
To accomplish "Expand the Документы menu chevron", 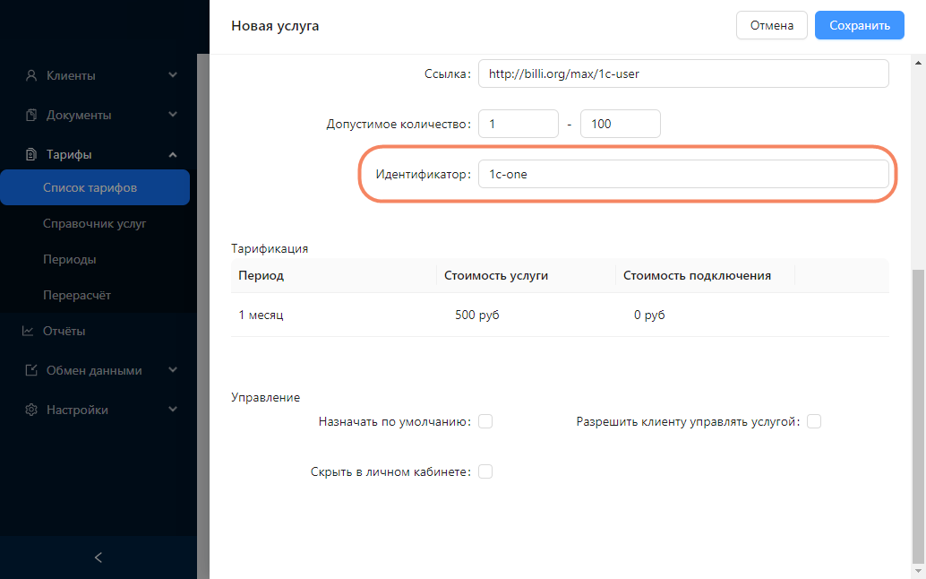I will coord(173,115).
